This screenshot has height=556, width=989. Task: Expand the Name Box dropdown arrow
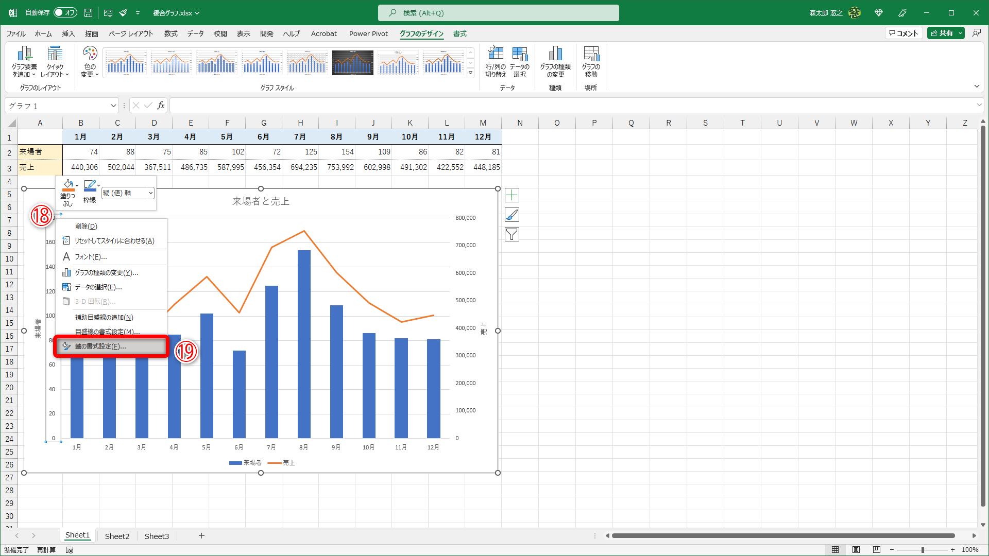(113, 106)
